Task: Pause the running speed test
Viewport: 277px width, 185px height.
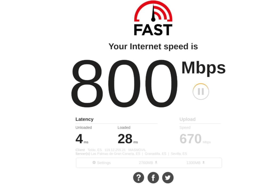Action: click(x=201, y=92)
